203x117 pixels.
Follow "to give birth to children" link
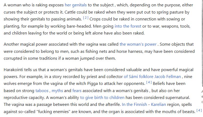(x=102, y=98)
